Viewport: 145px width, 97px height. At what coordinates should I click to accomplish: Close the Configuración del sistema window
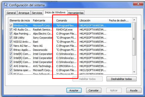[138, 4]
